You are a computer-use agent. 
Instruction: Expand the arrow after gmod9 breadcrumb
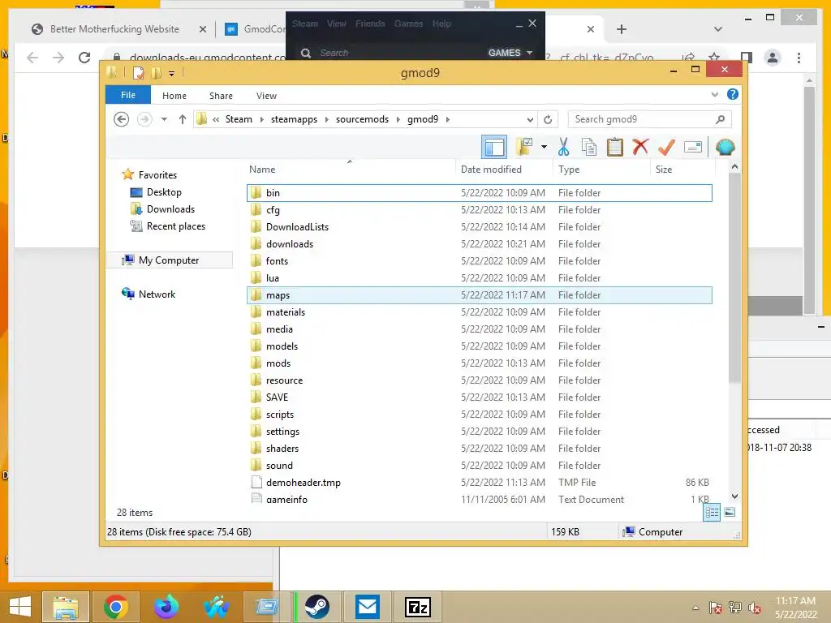click(x=448, y=119)
